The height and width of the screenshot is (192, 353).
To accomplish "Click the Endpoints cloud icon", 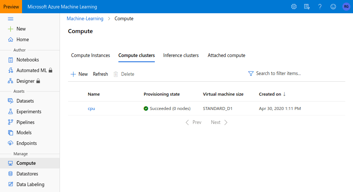I will (11, 143).
